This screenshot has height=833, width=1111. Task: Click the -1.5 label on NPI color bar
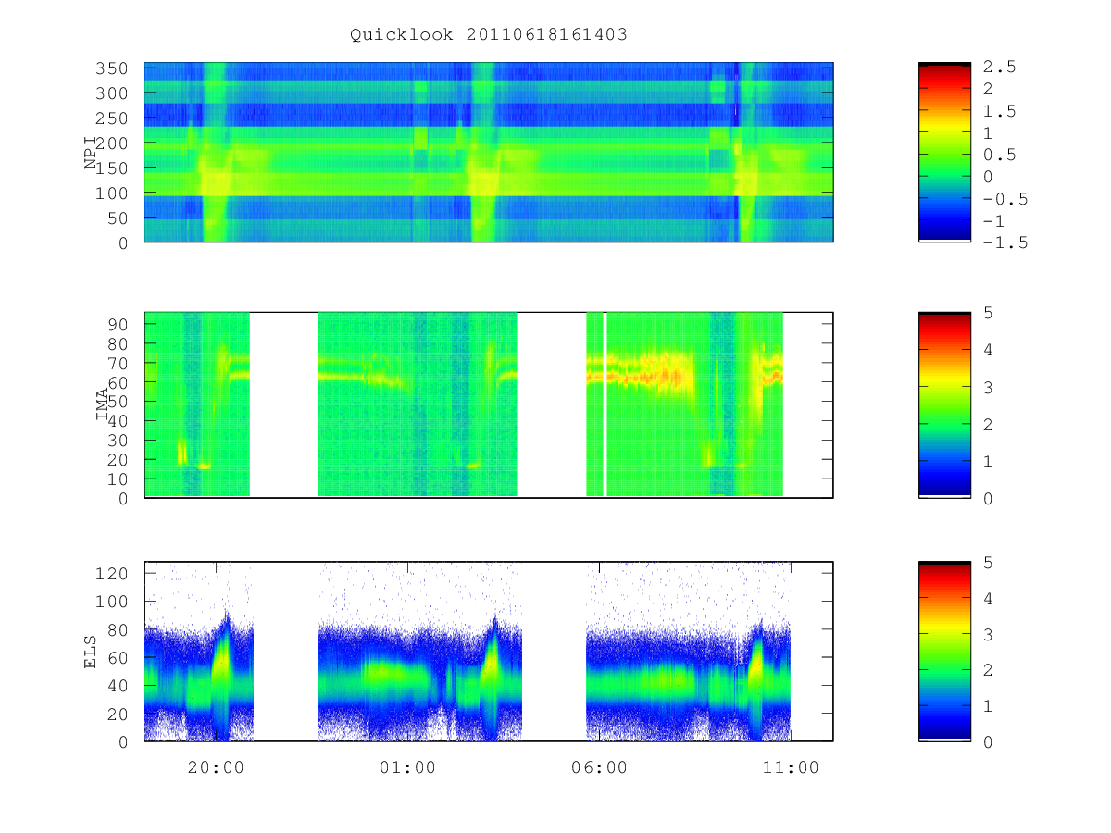1005,242
